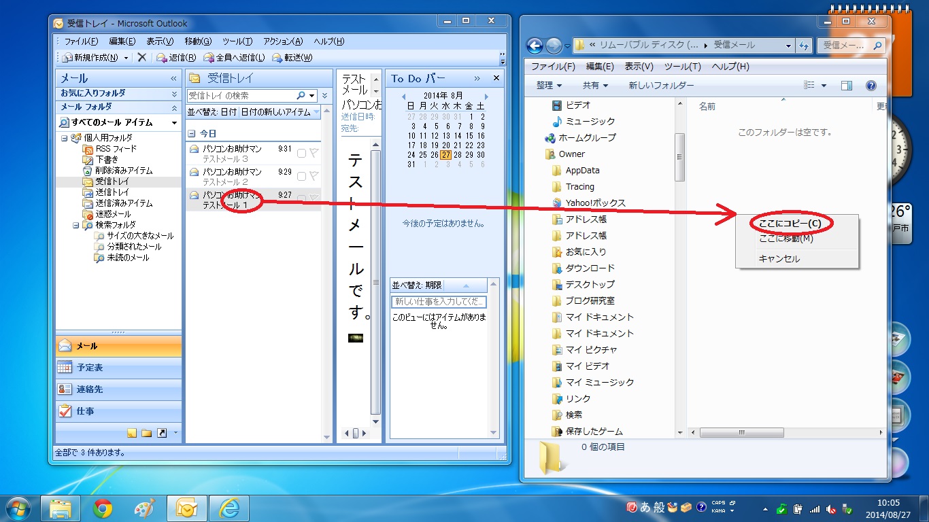Select the 分類されたメール search folder
Screen dimensions: 929x522
pyautogui.click(x=128, y=247)
